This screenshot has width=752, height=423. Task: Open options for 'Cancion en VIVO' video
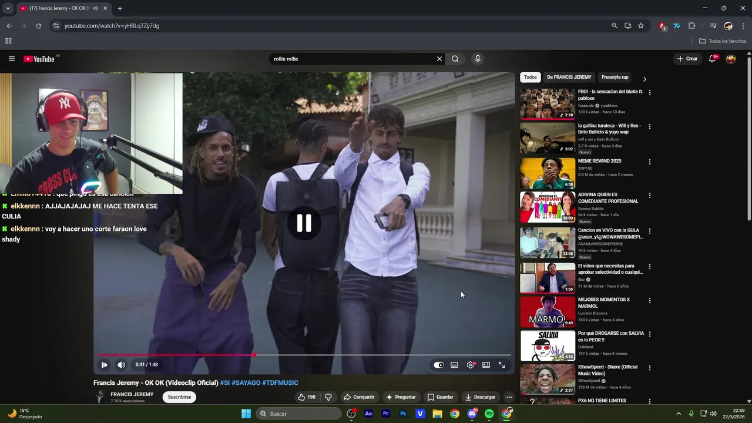click(x=649, y=231)
